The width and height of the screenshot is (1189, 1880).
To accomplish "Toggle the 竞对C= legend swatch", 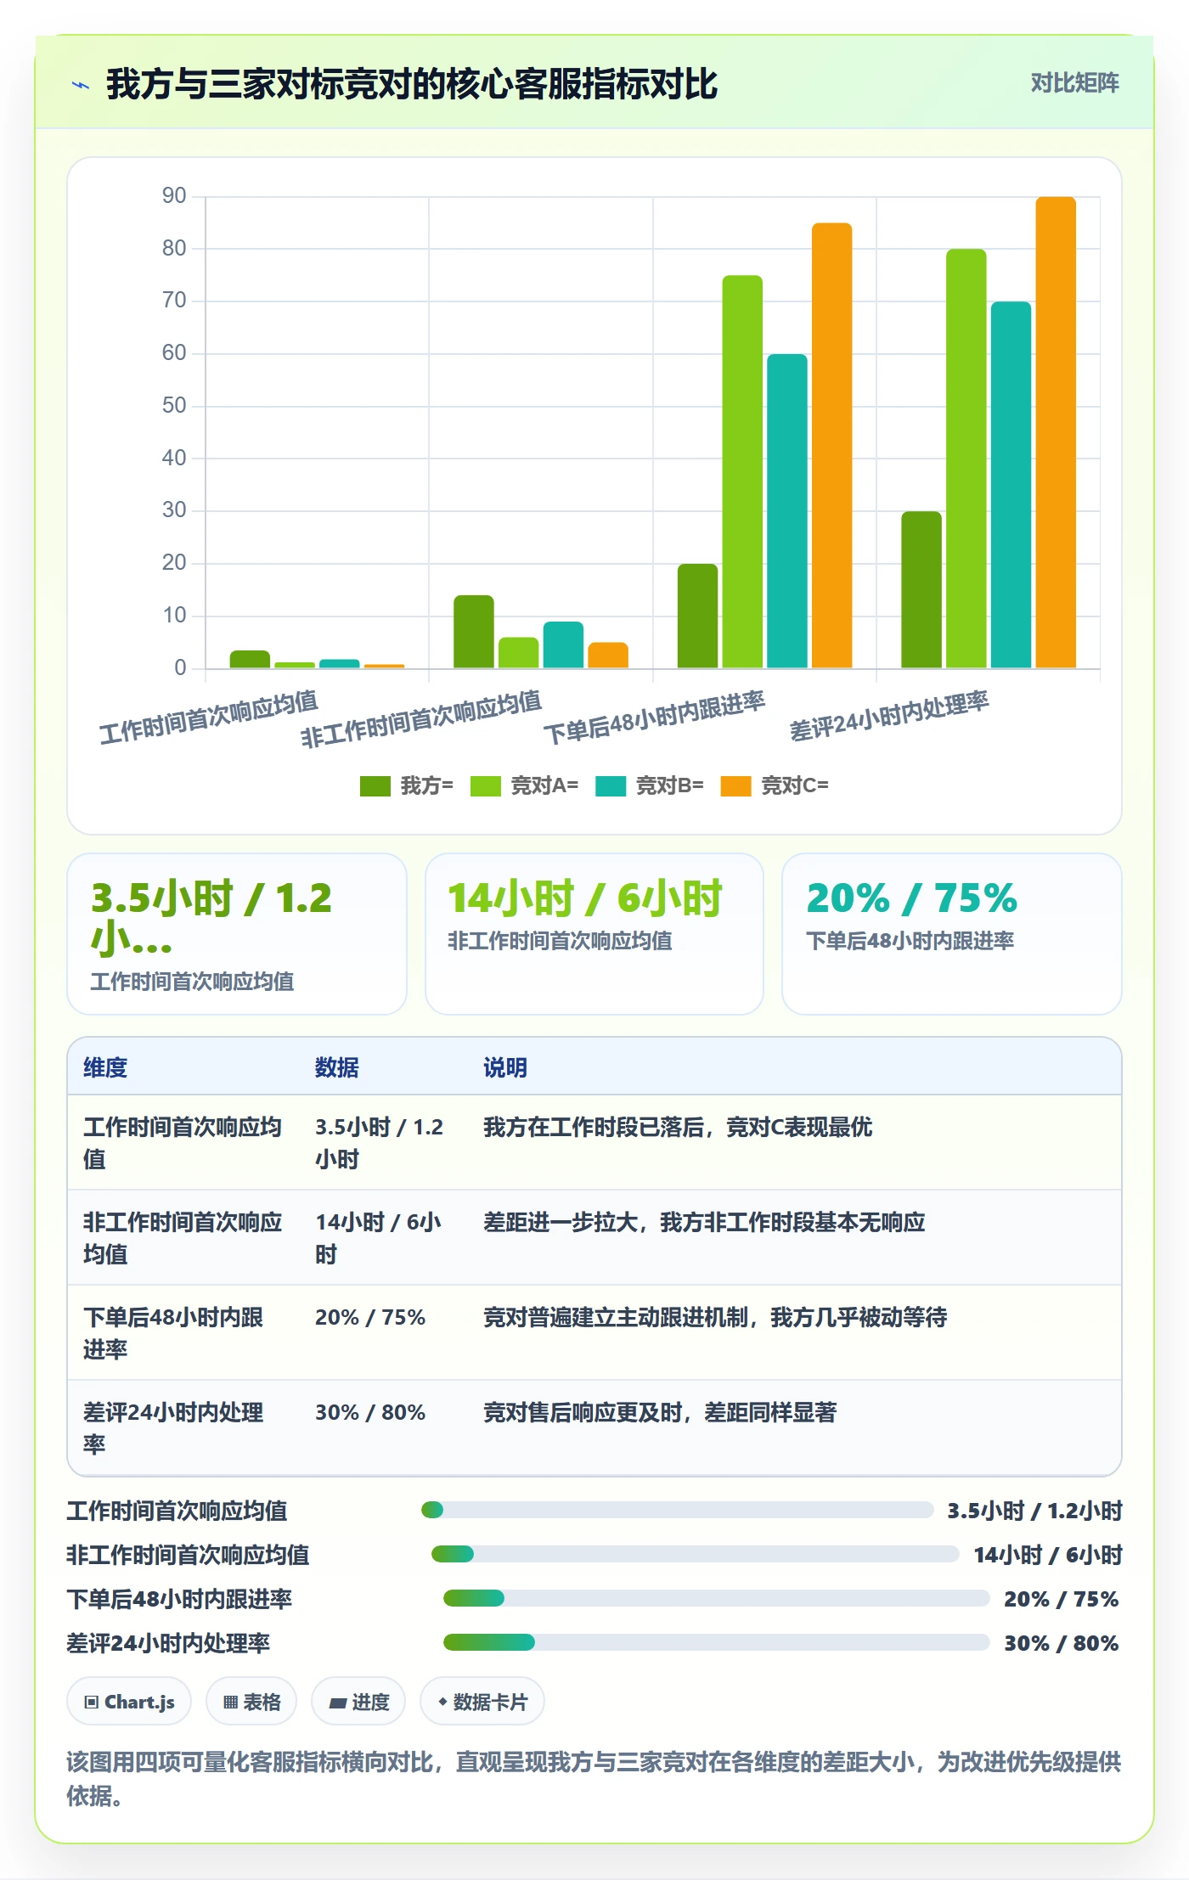I will click(x=735, y=786).
